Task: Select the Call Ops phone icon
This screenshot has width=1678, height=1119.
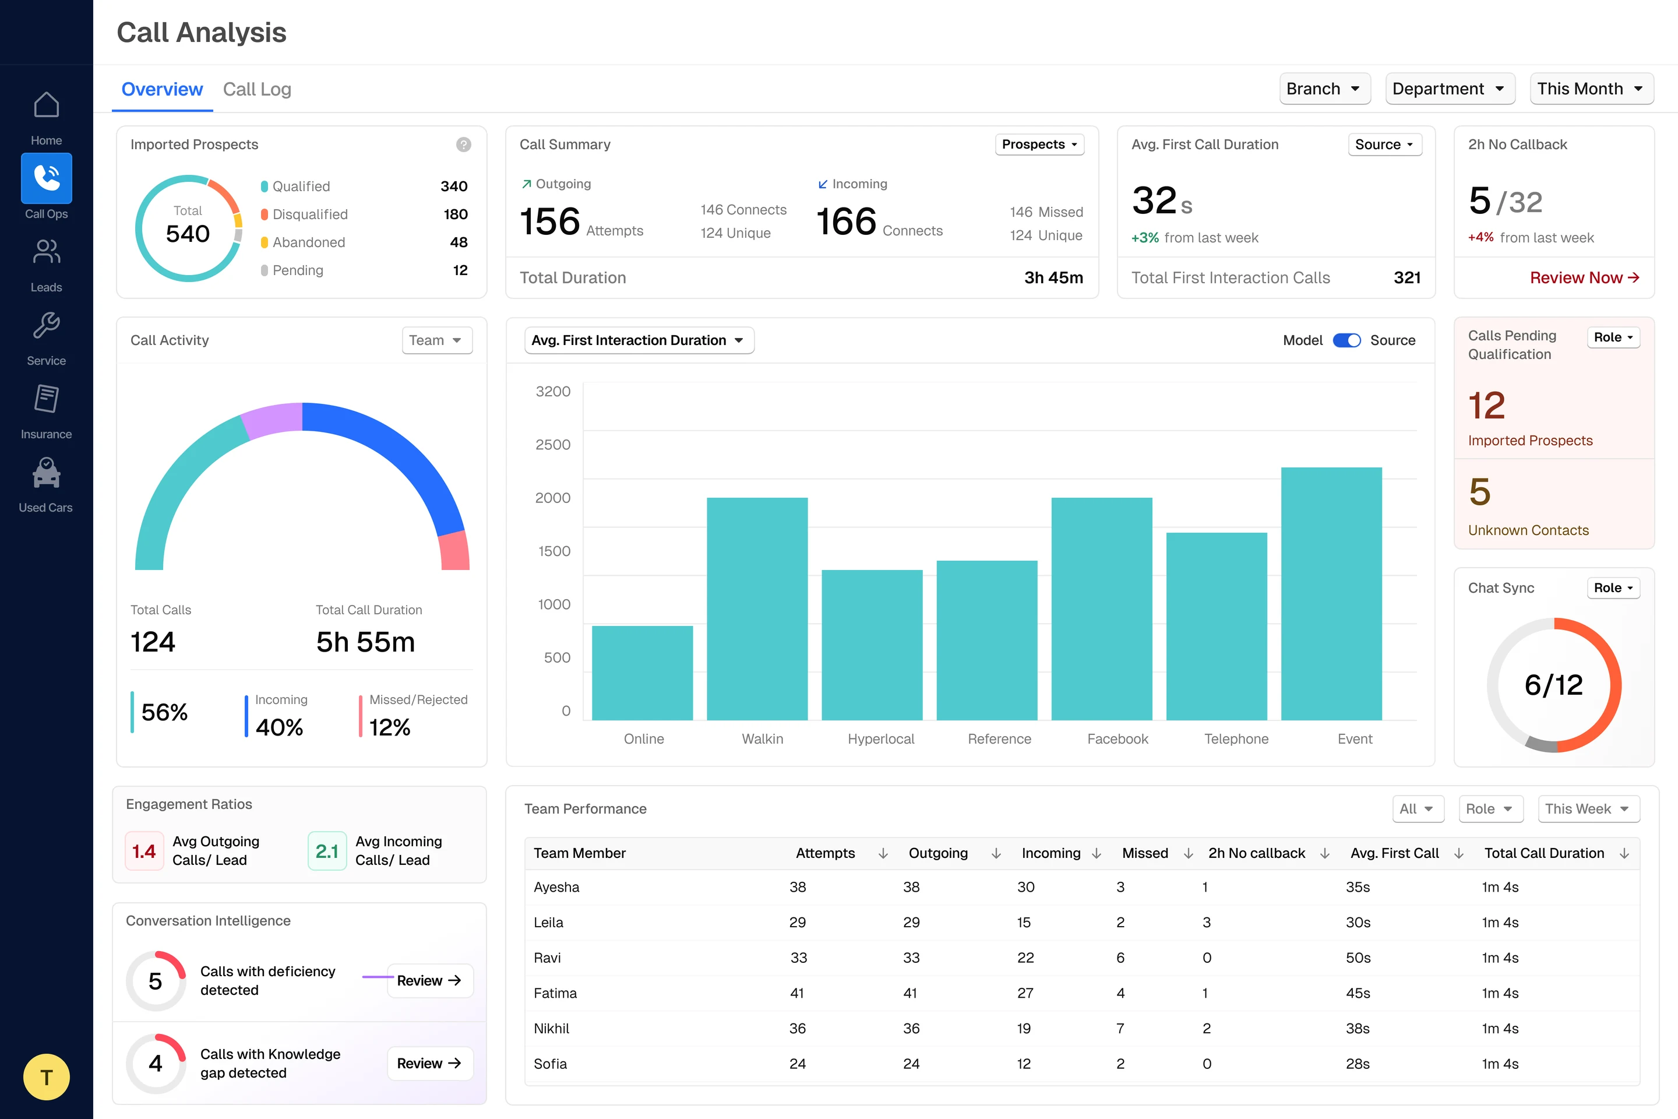Action: pos(47,178)
